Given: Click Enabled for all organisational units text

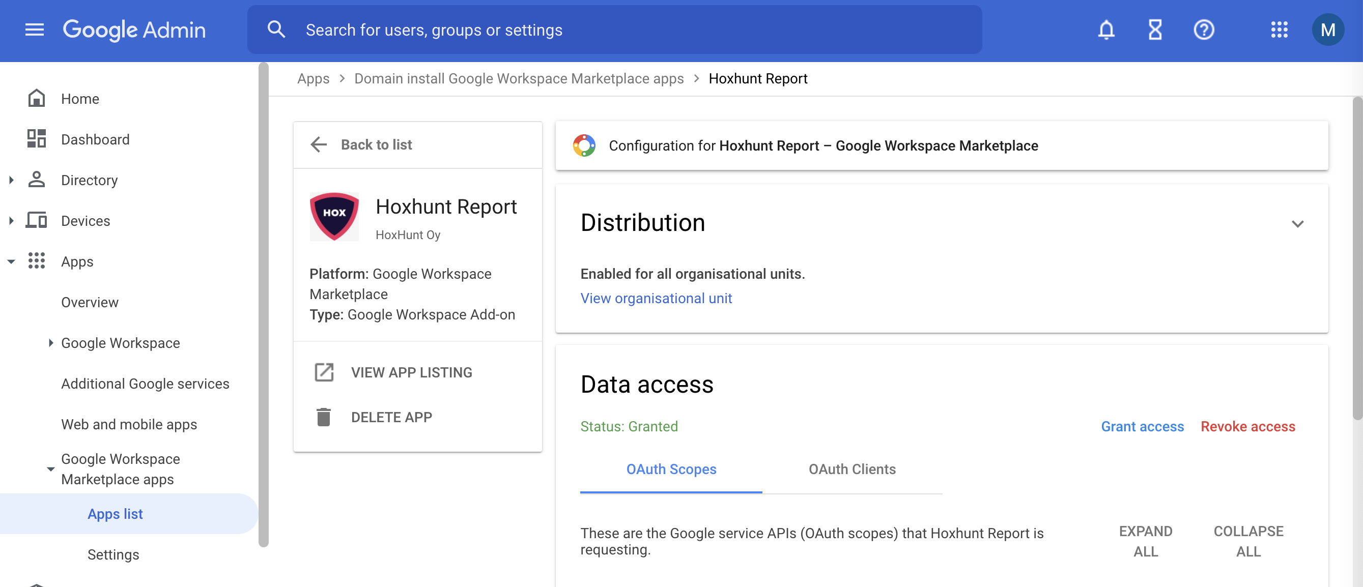Looking at the screenshot, I should click(692, 273).
